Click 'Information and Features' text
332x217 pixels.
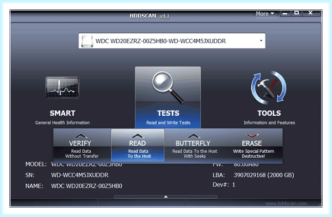point(269,123)
